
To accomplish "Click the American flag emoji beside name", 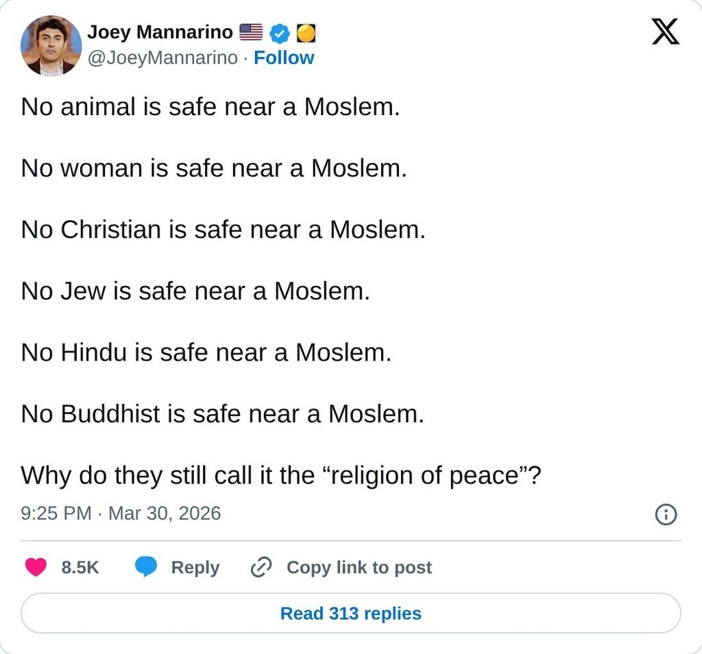I will point(251,32).
